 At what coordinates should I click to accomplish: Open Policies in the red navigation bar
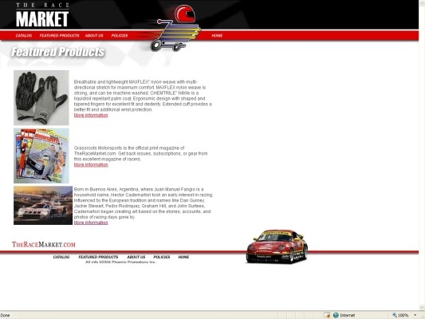tap(120, 36)
